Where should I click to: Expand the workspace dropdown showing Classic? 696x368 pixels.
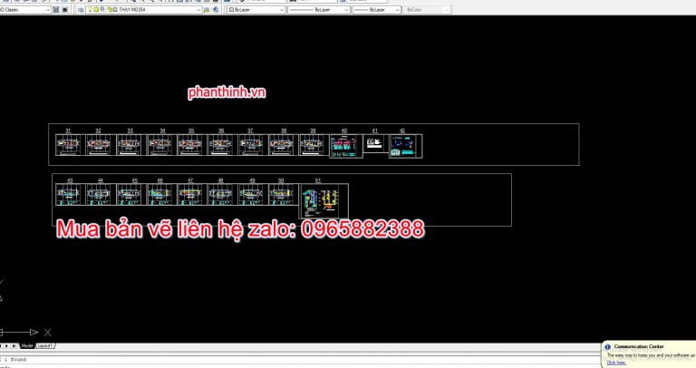tap(47, 10)
